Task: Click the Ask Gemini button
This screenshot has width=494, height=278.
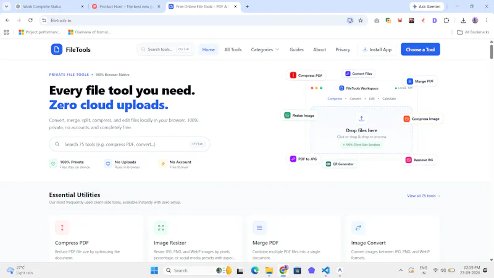Action: [427, 6]
